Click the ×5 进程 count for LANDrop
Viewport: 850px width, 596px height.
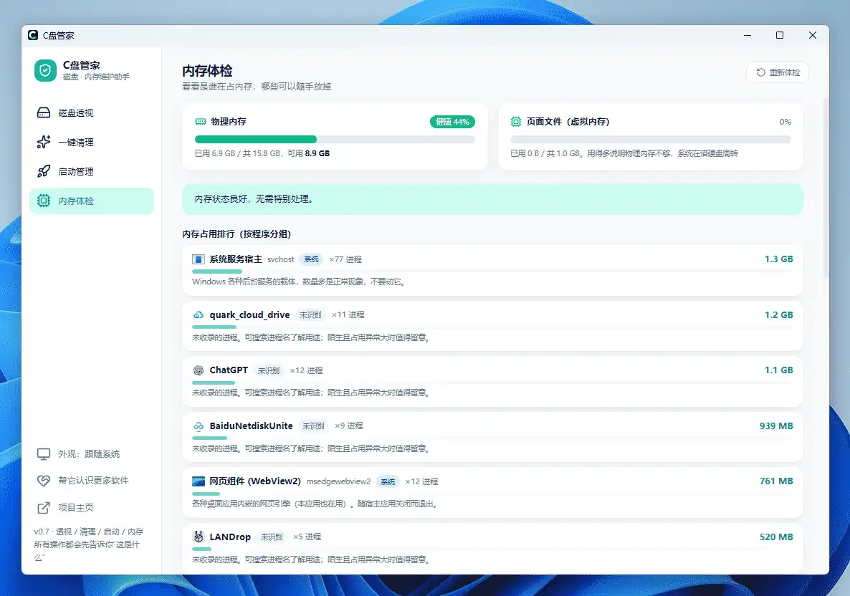[x=307, y=537]
